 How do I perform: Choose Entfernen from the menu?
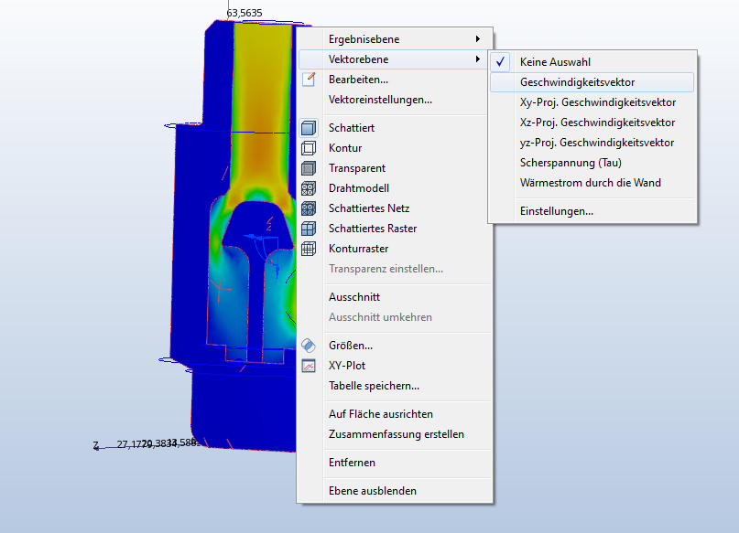tap(395, 463)
